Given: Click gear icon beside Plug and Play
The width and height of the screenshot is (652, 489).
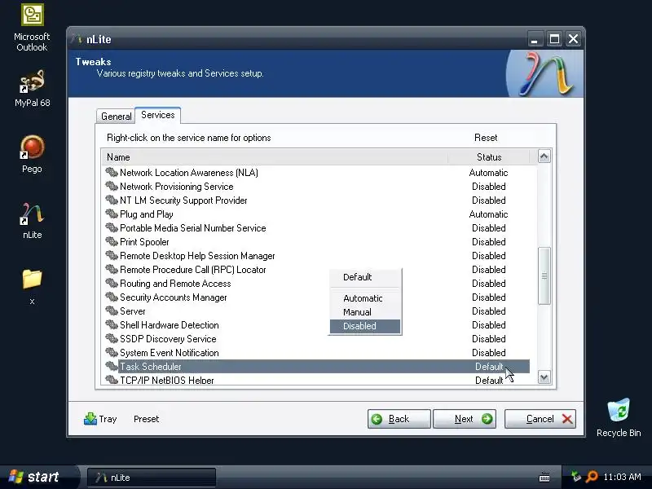Looking at the screenshot, I should click(112, 214).
